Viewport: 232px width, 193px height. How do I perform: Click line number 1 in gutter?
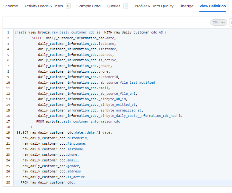[x=8, y=33]
